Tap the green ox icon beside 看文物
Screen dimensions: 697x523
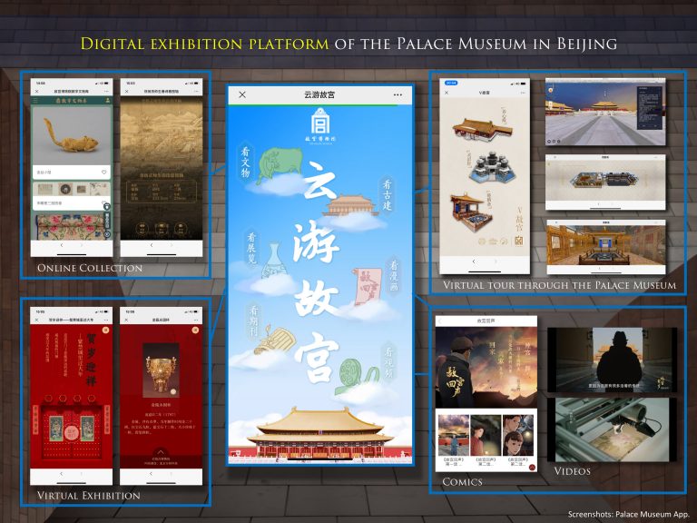point(280,164)
